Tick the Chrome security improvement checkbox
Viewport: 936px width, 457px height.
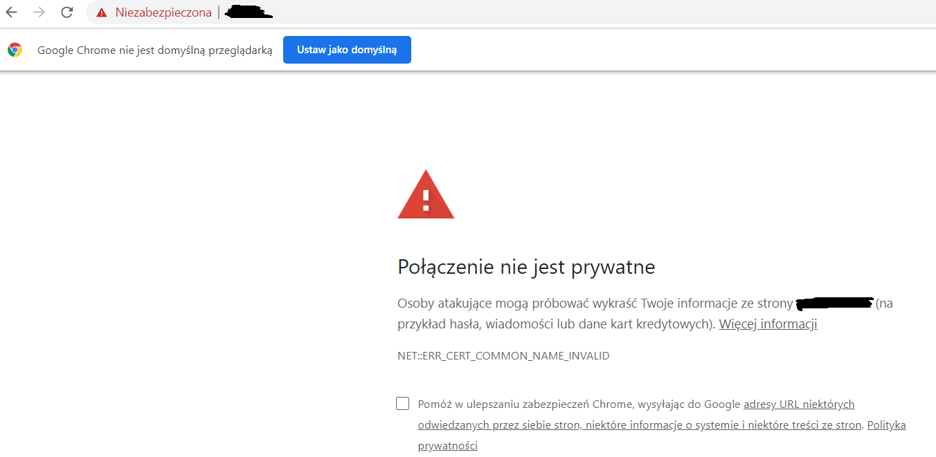point(403,404)
